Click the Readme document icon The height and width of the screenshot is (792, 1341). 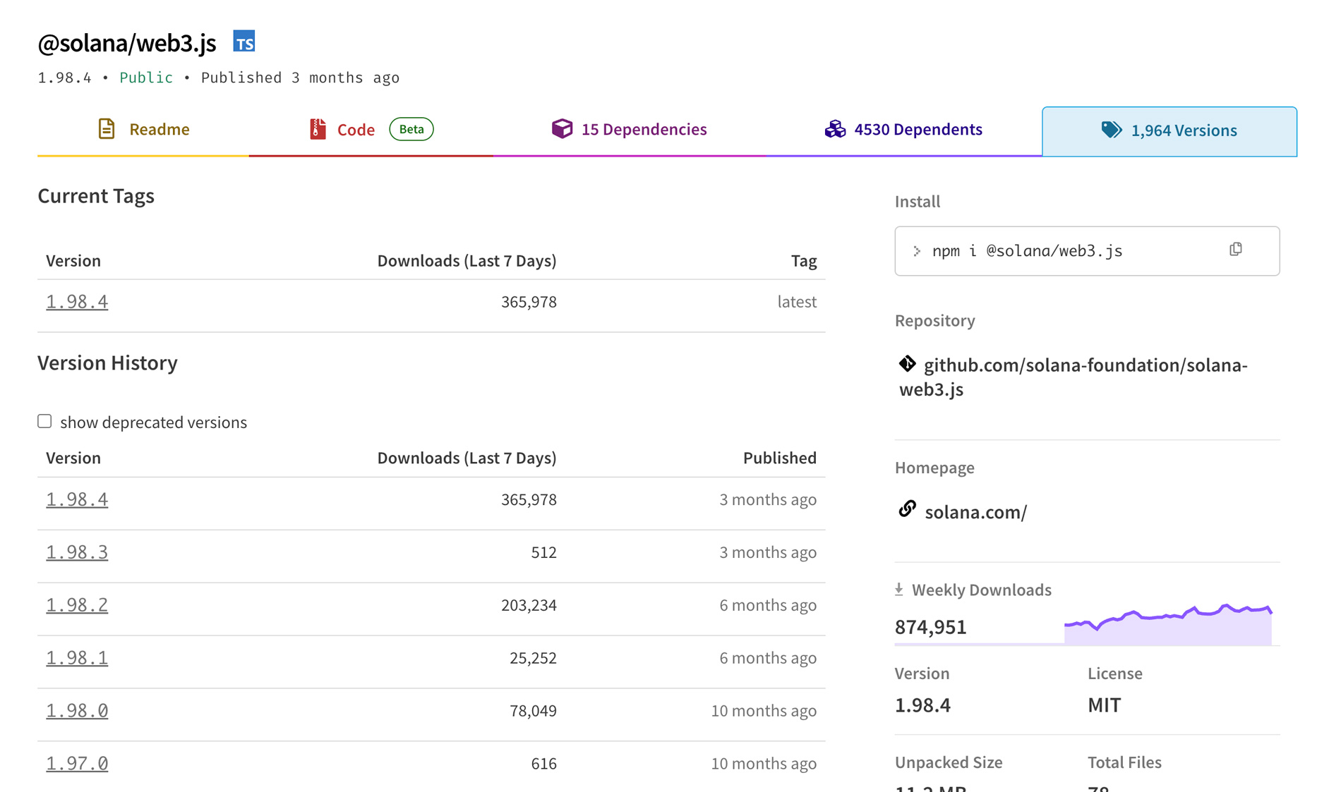pos(106,129)
